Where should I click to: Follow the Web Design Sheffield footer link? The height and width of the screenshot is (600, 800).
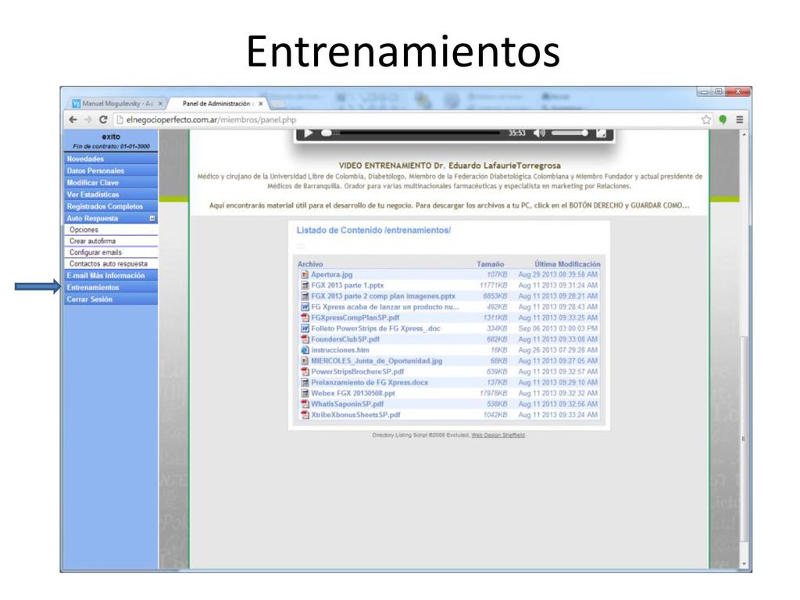tap(498, 435)
